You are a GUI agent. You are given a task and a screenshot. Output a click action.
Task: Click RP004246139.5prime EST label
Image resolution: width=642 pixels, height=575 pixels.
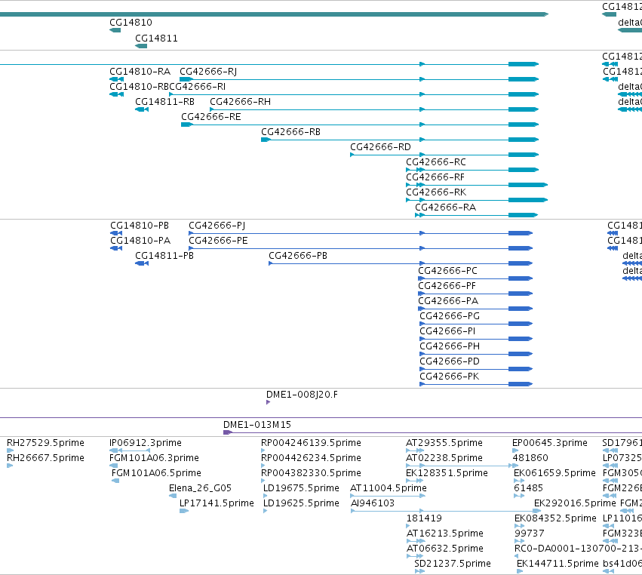[x=311, y=443]
